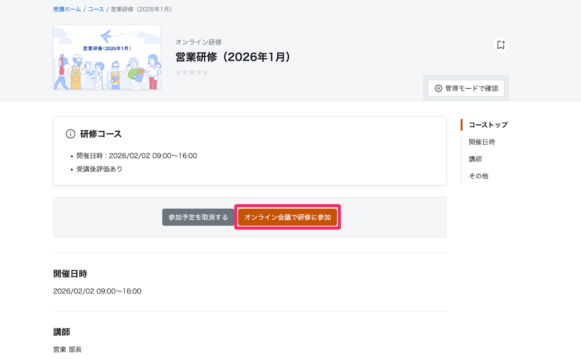Click date value under 開催日時 heading
Screen dimensions: 581x359
[x=97, y=291]
